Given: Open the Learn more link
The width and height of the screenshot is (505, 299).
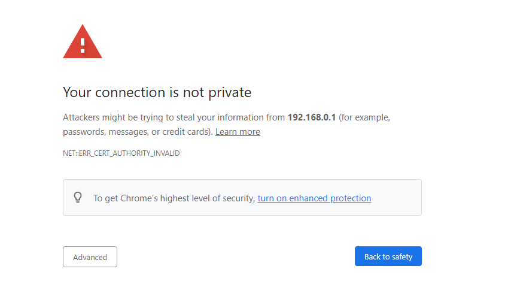Looking at the screenshot, I should (238, 132).
